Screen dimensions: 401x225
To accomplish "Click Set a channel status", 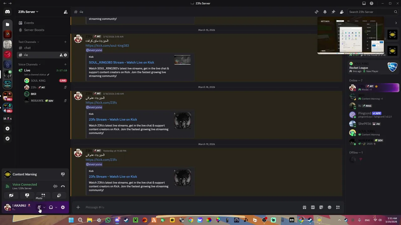I will coord(36,75).
